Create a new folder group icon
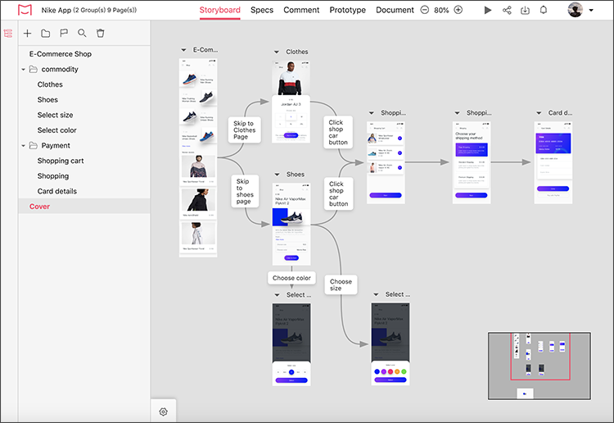Screen dimensions: 614x423 point(45,34)
